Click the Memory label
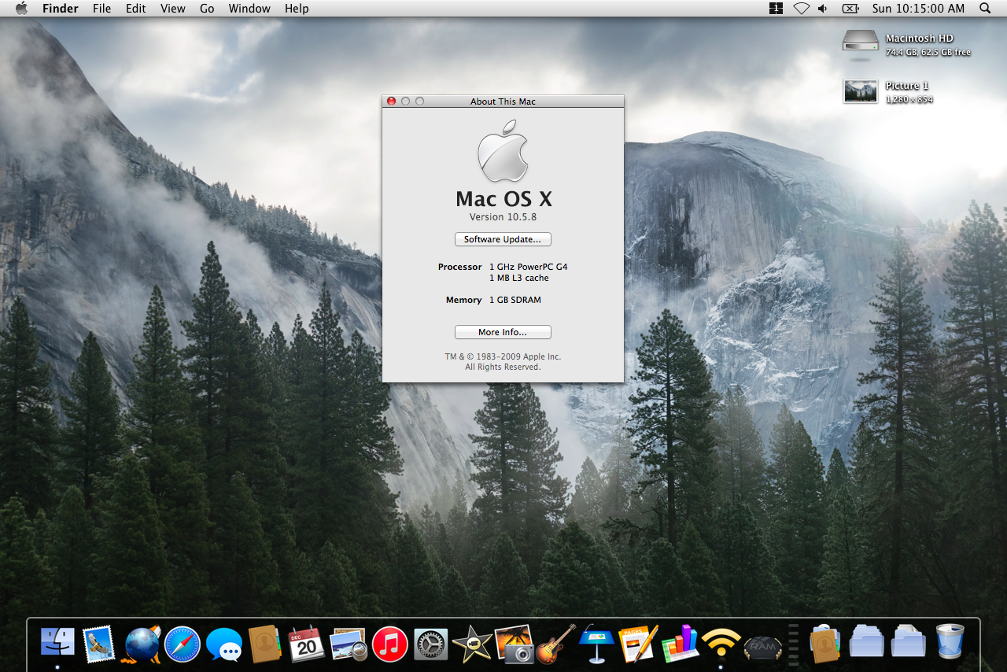1007x672 pixels. tap(463, 300)
